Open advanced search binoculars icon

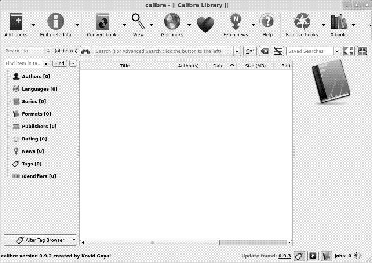point(85,51)
